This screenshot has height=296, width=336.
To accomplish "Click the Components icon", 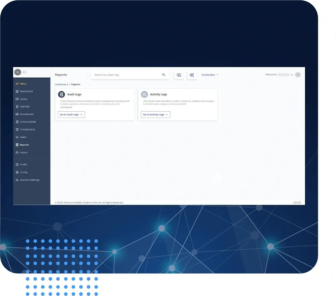I will [x=17, y=129].
